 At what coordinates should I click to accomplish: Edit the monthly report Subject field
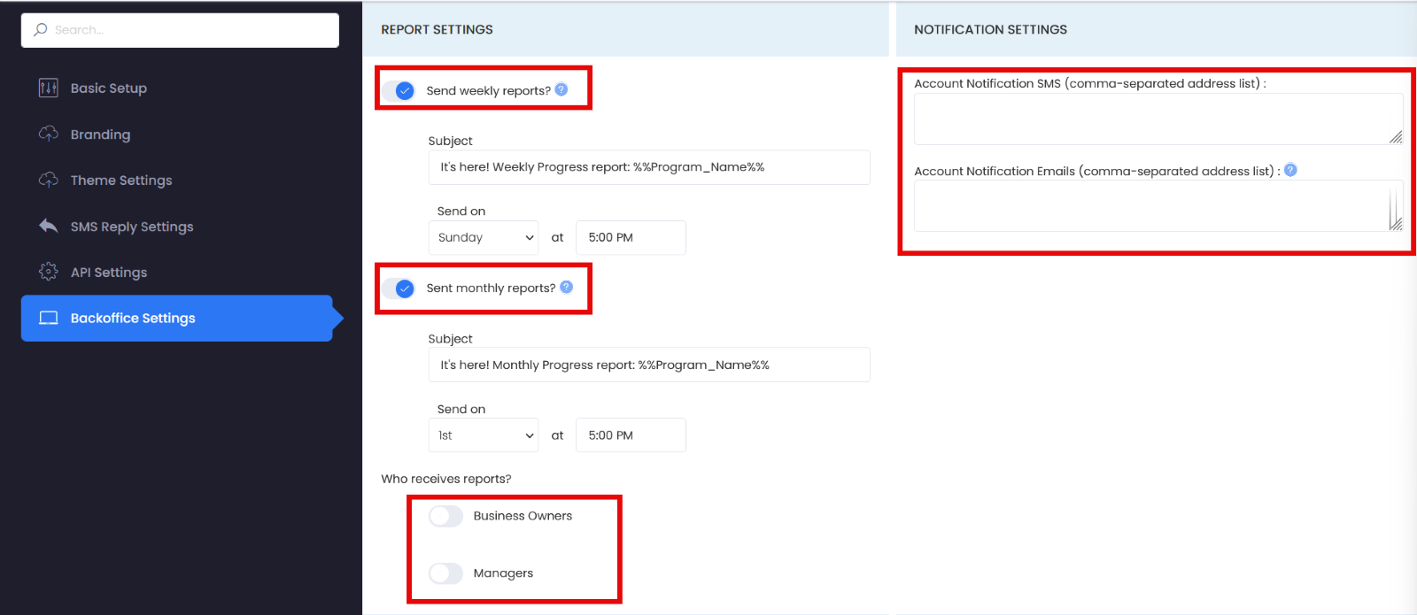coord(649,365)
